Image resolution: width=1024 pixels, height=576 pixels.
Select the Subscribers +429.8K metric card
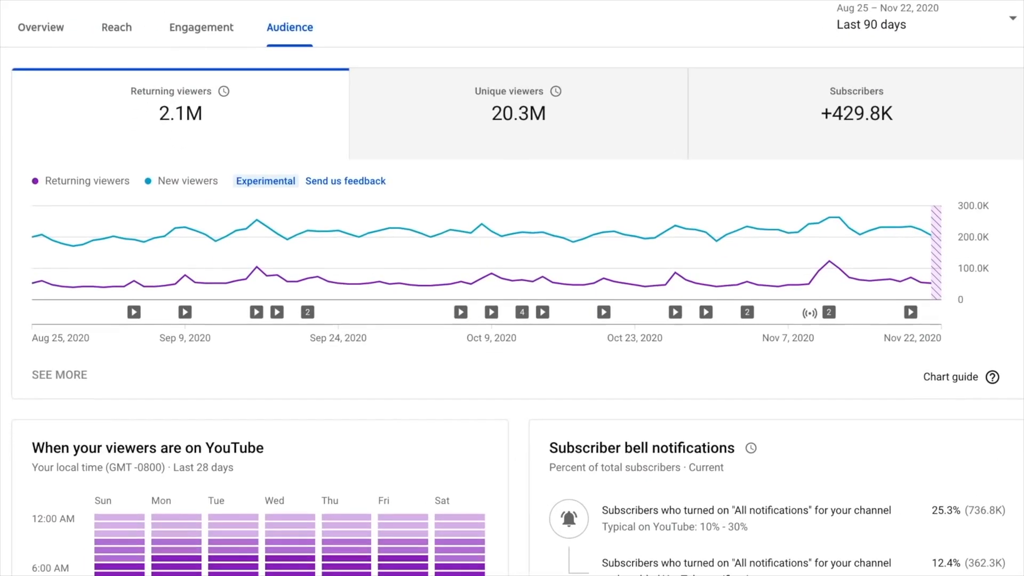click(x=856, y=114)
